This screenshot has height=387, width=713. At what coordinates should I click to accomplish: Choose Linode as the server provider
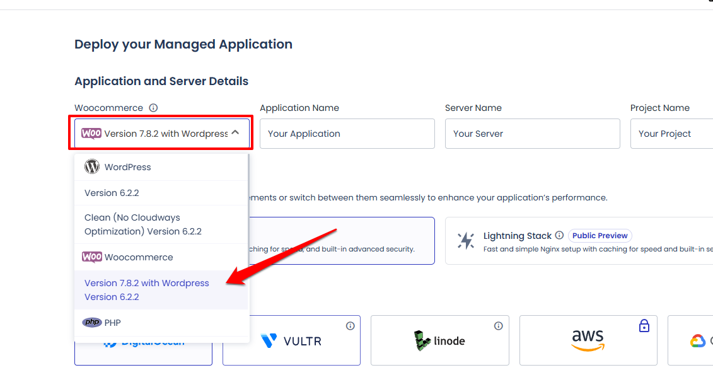point(439,340)
